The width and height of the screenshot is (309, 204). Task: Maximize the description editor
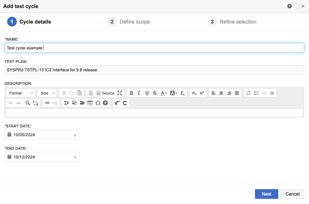click(x=120, y=93)
